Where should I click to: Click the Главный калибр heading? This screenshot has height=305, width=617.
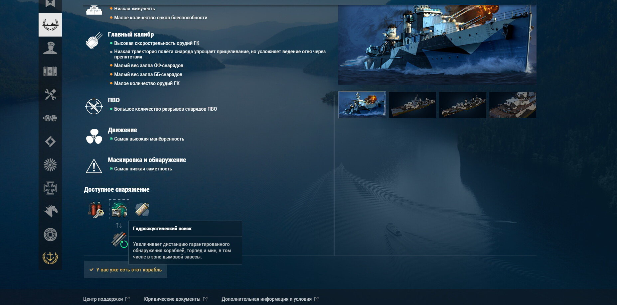point(131,34)
